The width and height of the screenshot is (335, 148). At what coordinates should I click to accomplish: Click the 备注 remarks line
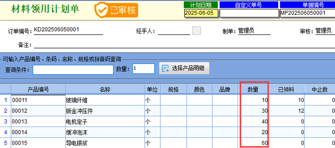tap(181, 45)
